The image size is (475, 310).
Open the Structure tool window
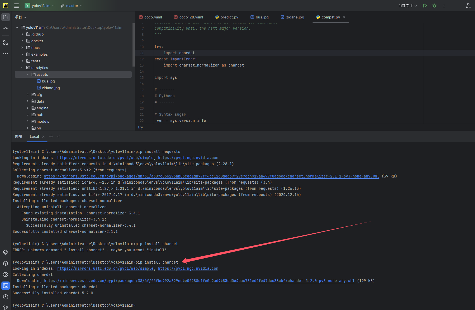6,42
